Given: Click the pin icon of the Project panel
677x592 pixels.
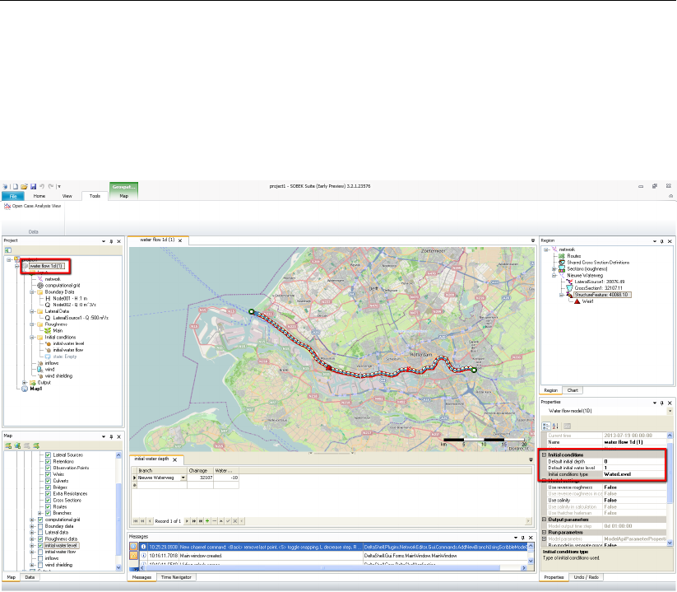Looking at the screenshot, I should (112, 241).
